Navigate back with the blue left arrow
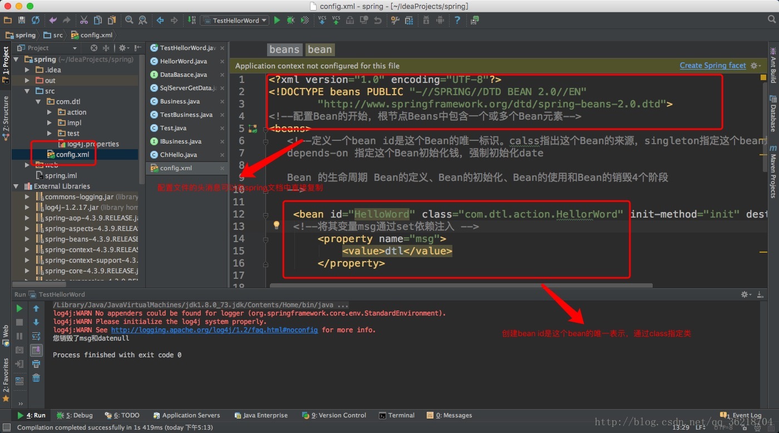The height and width of the screenshot is (433, 779). click(160, 20)
